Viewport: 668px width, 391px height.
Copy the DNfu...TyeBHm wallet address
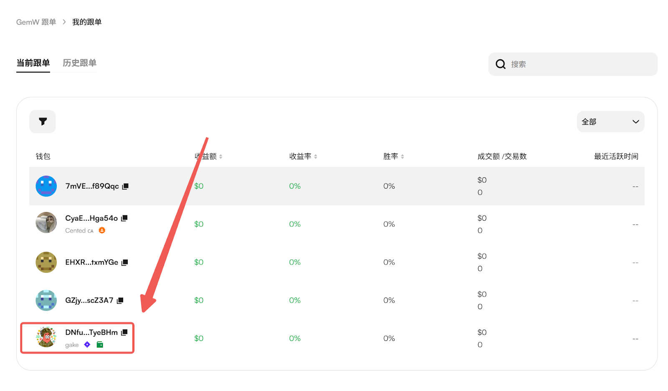click(124, 333)
